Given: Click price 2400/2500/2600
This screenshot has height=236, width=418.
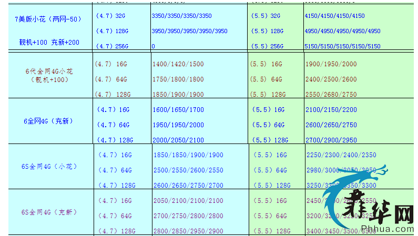Looking at the screenshot, I should 331,79.
